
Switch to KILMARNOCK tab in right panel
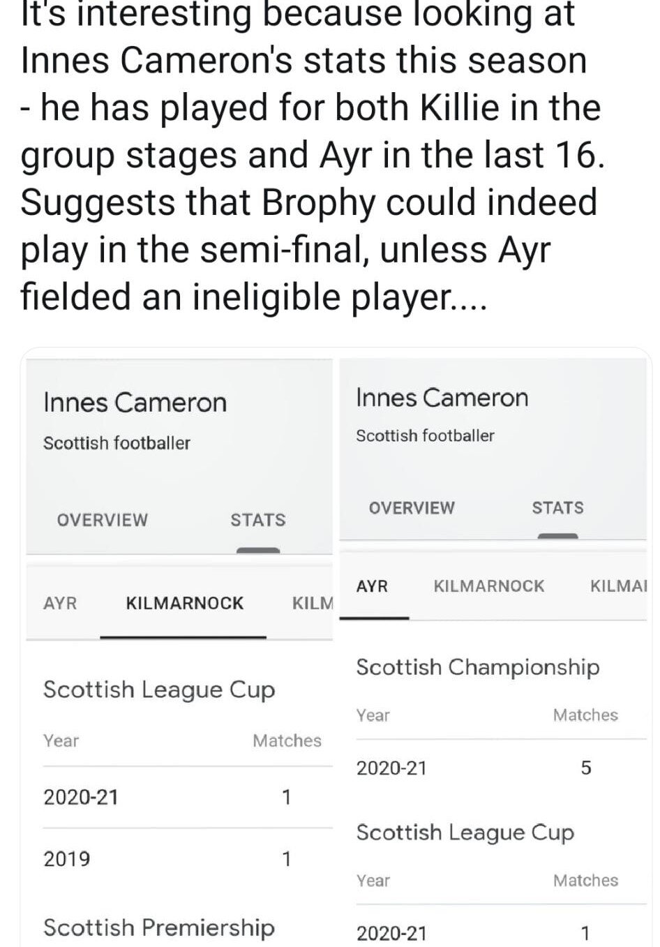point(489,586)
